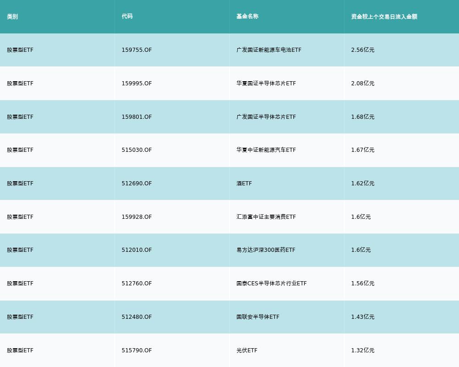Select code 515030.OF
Screen dimensions: 459x367
point(137,150)
